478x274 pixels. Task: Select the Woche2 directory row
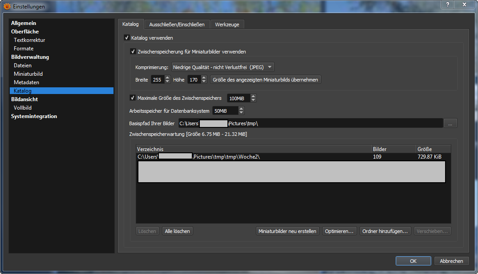254,157
